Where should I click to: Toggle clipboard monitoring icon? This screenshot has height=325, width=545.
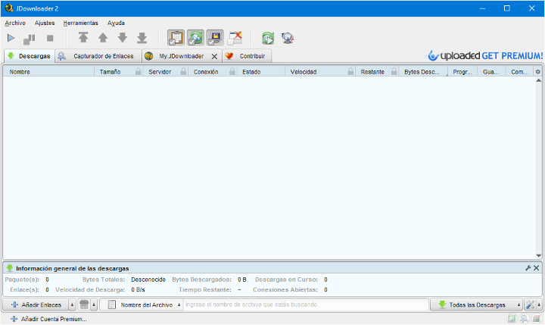(x=176, y=38)
